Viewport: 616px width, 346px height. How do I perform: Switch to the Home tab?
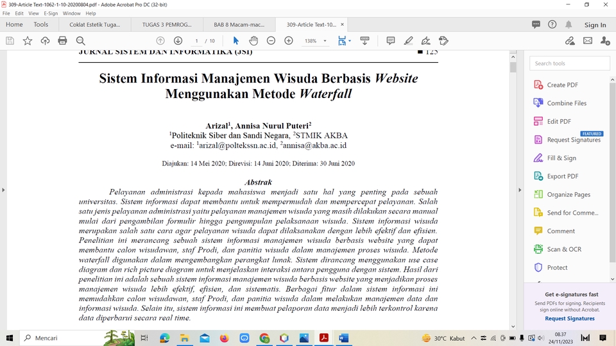[x=14, y=24]
